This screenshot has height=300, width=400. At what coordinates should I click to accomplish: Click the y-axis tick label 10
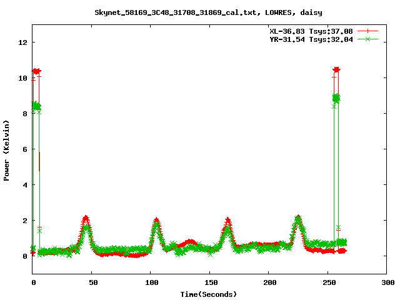click(22, 78)
